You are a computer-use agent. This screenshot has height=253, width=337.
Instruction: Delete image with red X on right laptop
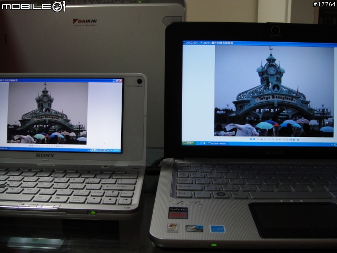tap(284, 140)
